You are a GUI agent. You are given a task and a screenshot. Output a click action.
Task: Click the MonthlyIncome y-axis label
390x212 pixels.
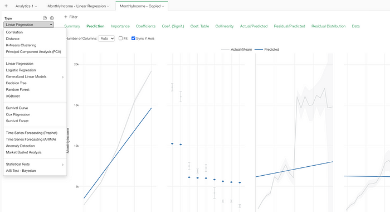[68, 141]
